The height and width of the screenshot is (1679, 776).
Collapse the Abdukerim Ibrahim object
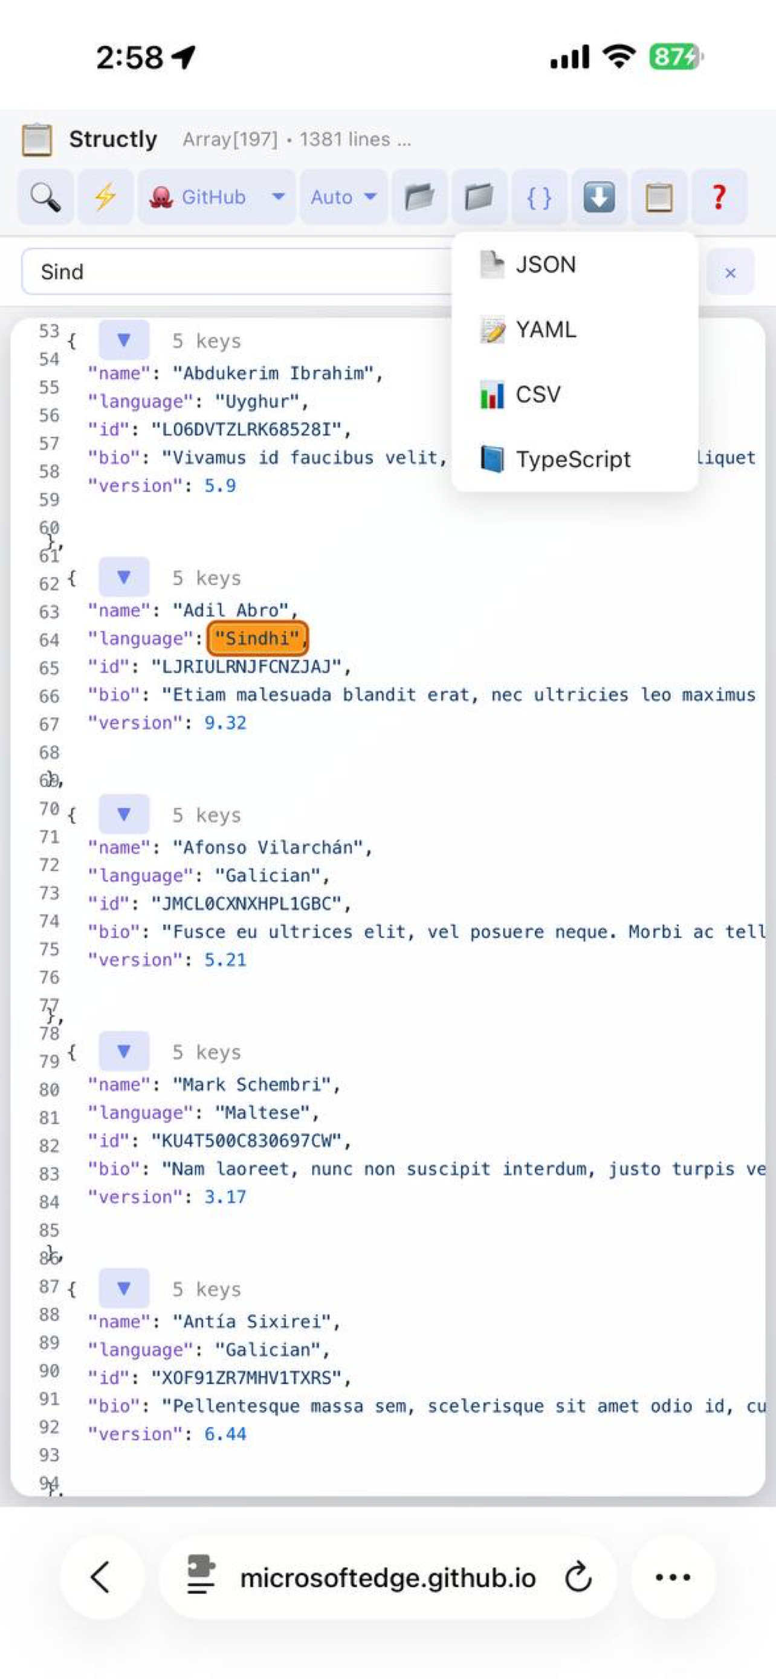click(124, 340)
